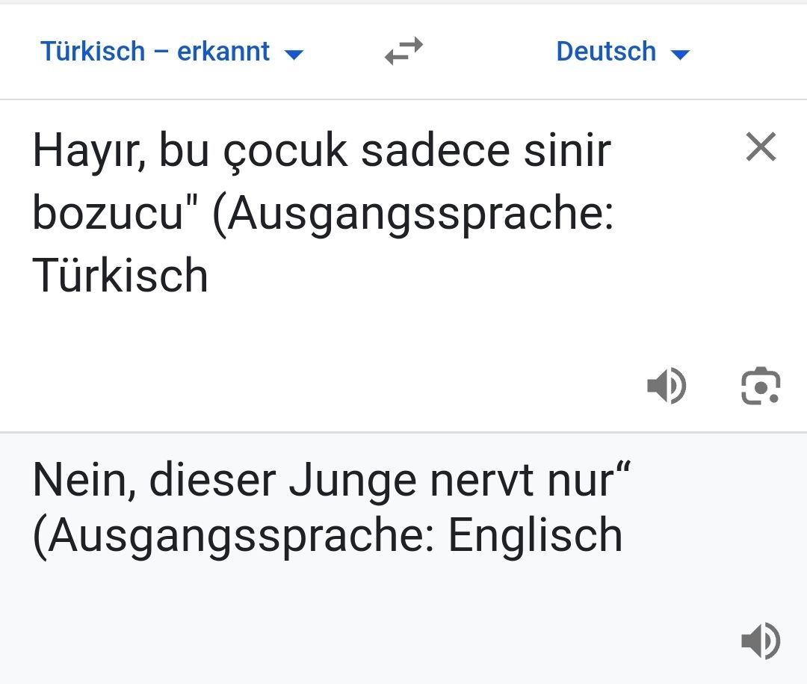The height and width of the screenshot is (684, 807).
Task: Play audio of the German translation
Action: (761, 641)
